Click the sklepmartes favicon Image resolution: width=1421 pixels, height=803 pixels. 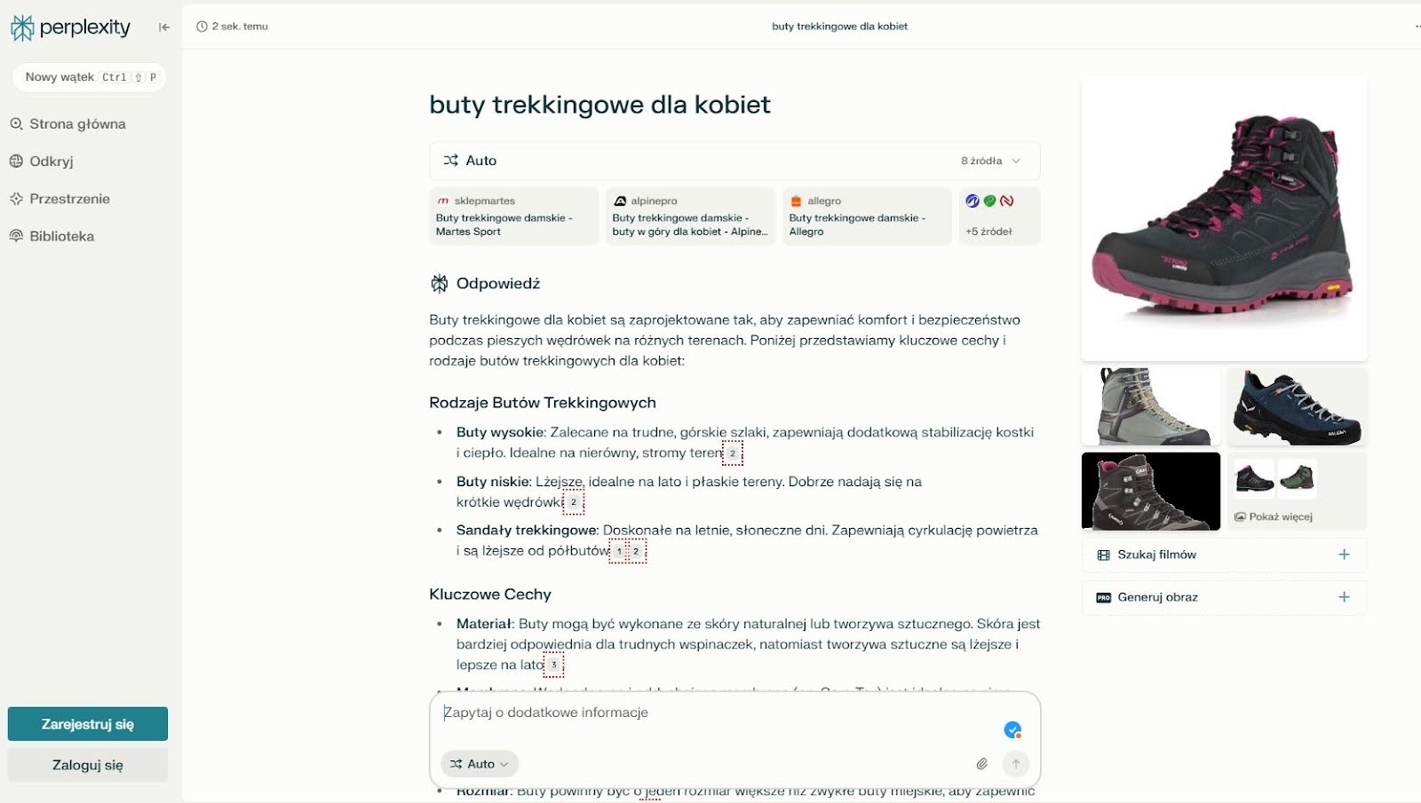tap(443, 201)
